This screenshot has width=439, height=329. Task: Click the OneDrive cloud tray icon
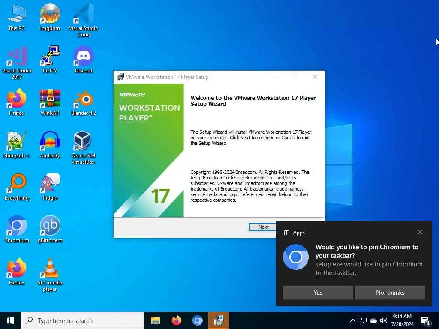pos(373,320)
